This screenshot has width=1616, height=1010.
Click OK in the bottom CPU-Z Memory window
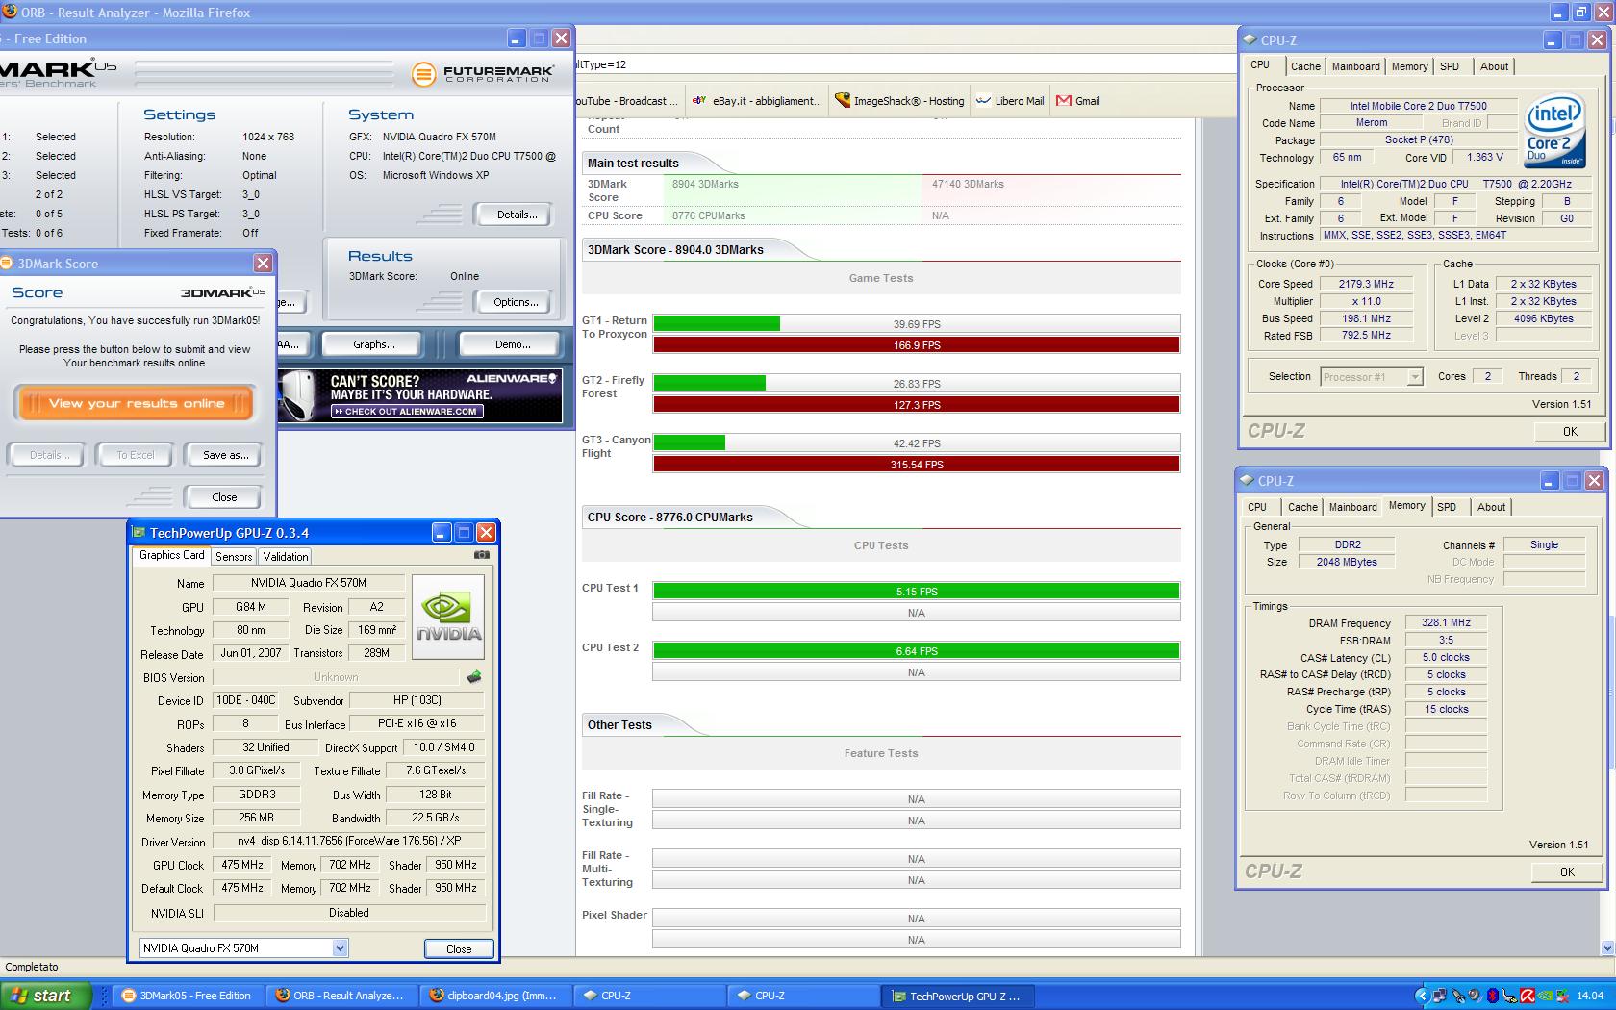tap(1567, 871)
